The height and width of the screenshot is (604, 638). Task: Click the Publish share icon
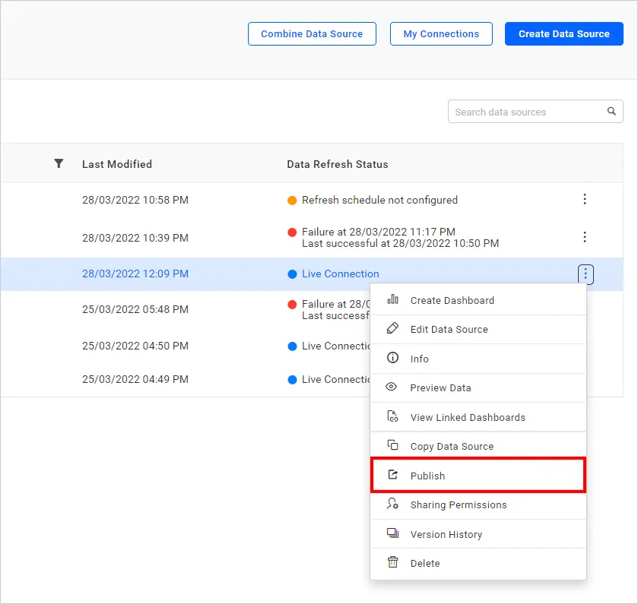tap(392, 474)
